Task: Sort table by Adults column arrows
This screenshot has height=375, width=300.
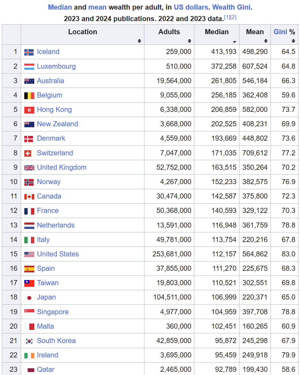Action: click(190, 41)
